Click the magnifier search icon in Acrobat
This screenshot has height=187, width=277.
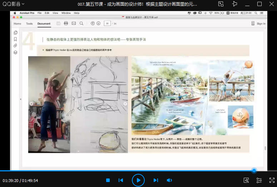coord(81,24)
